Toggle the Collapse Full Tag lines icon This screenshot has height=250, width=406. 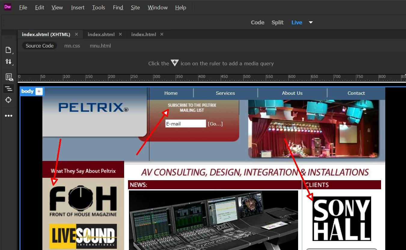[8, 88]
